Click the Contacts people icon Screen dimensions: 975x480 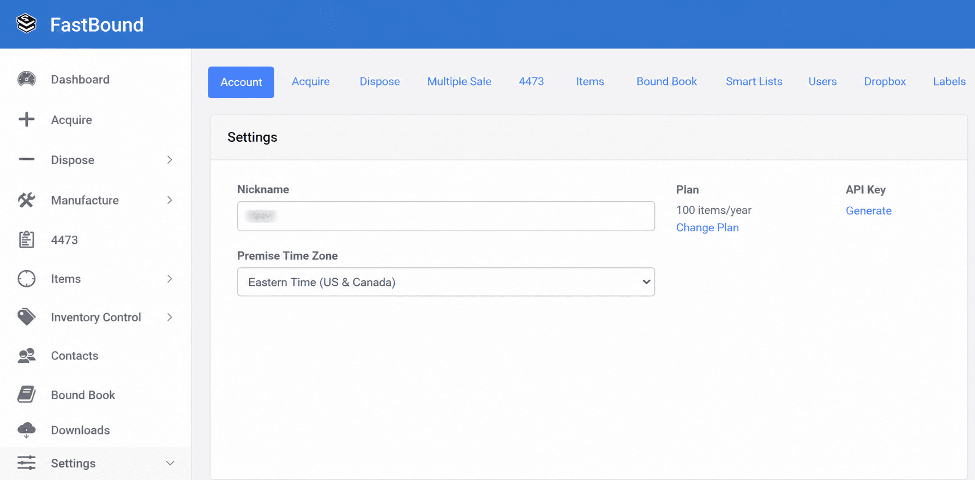click(x=26, y=356)
